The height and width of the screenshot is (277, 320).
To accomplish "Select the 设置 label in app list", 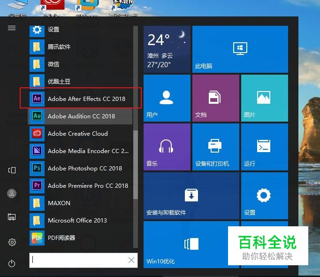I will pyautogui.click(x=53, y=30).
